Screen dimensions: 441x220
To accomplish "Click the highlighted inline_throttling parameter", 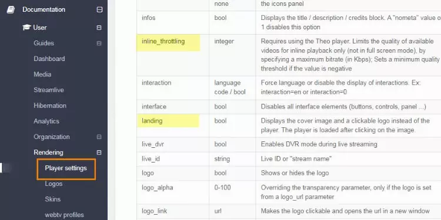I will [x=163, y=42].
